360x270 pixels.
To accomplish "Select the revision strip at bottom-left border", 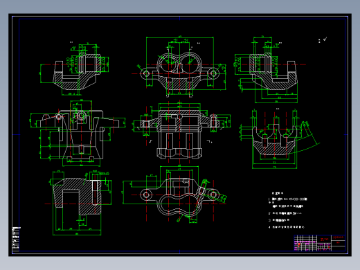I will pos(15,239).
